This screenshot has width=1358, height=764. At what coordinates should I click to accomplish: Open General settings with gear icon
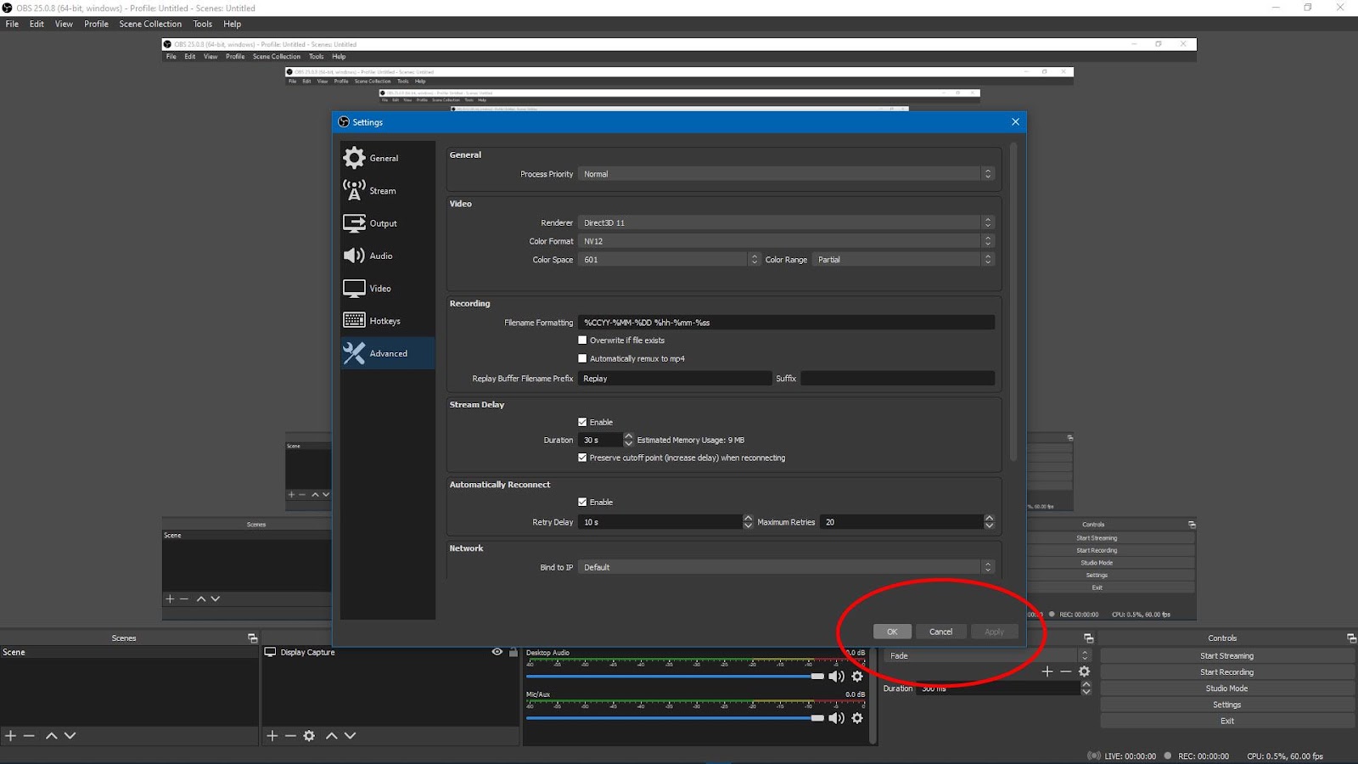point(354,158)
